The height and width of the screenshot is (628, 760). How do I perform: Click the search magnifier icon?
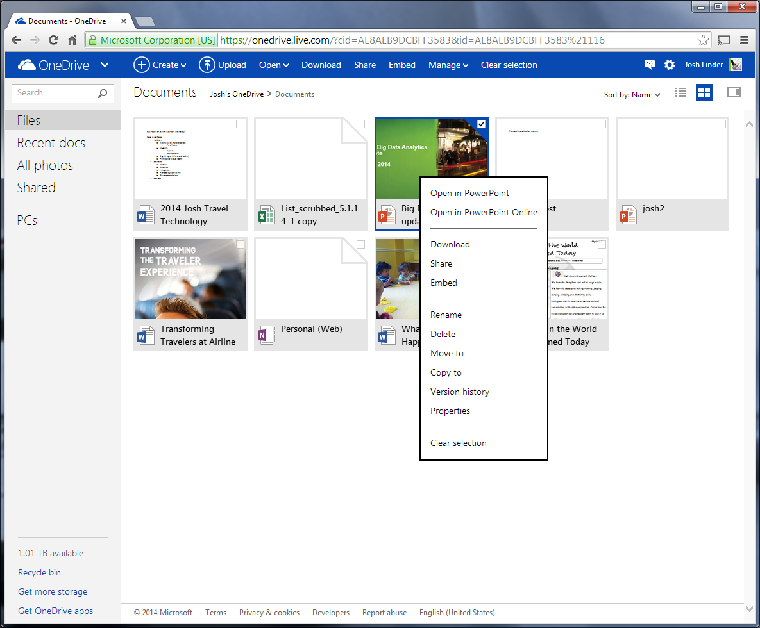[103, 94]
